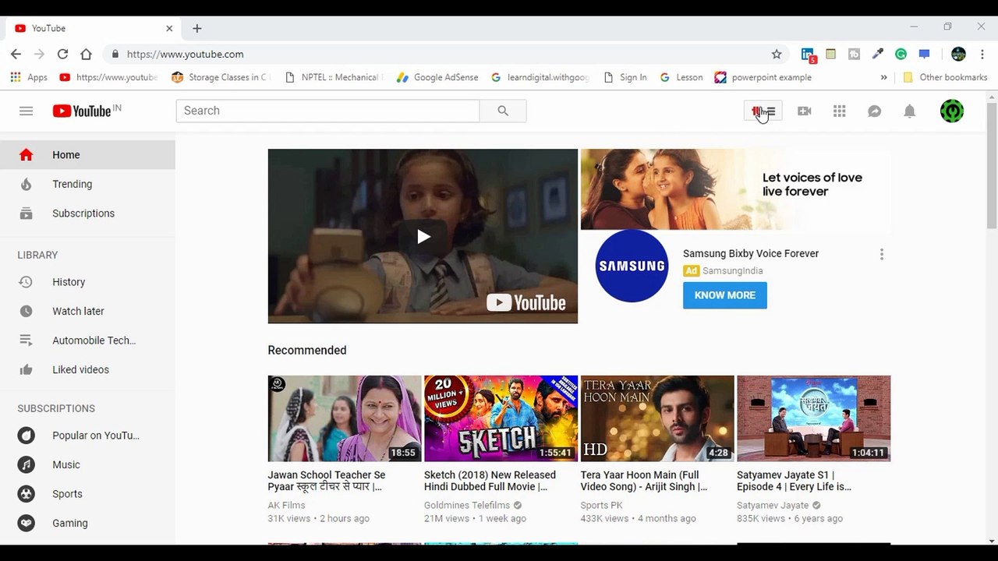998x561 pixels.
Task: Open the YouTube hamburger guide menu
Action: coord(26,111)
